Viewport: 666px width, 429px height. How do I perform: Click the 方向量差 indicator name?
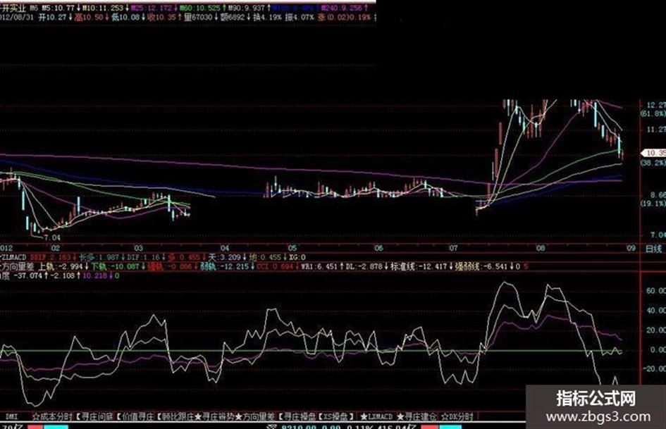pyautogui.click(x=18, y=267)
